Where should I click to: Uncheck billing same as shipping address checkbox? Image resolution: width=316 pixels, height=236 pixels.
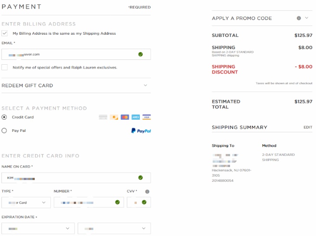(x=4, y=33)
